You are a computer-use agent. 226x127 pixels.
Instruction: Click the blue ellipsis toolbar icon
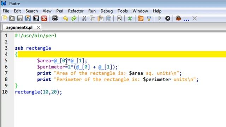[186, 20]
